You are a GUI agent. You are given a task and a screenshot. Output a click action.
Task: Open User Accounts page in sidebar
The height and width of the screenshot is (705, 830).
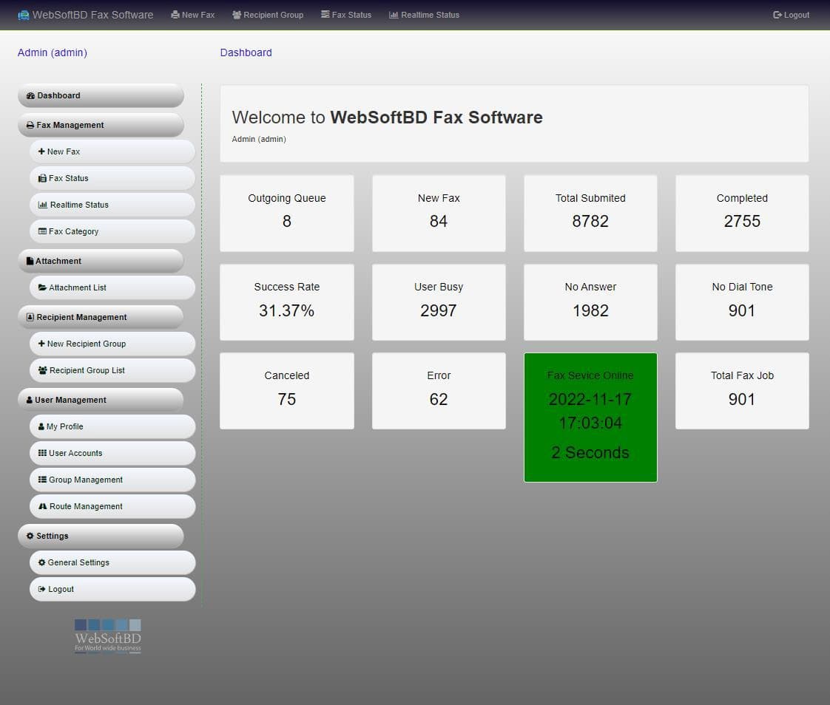point(112,453)
